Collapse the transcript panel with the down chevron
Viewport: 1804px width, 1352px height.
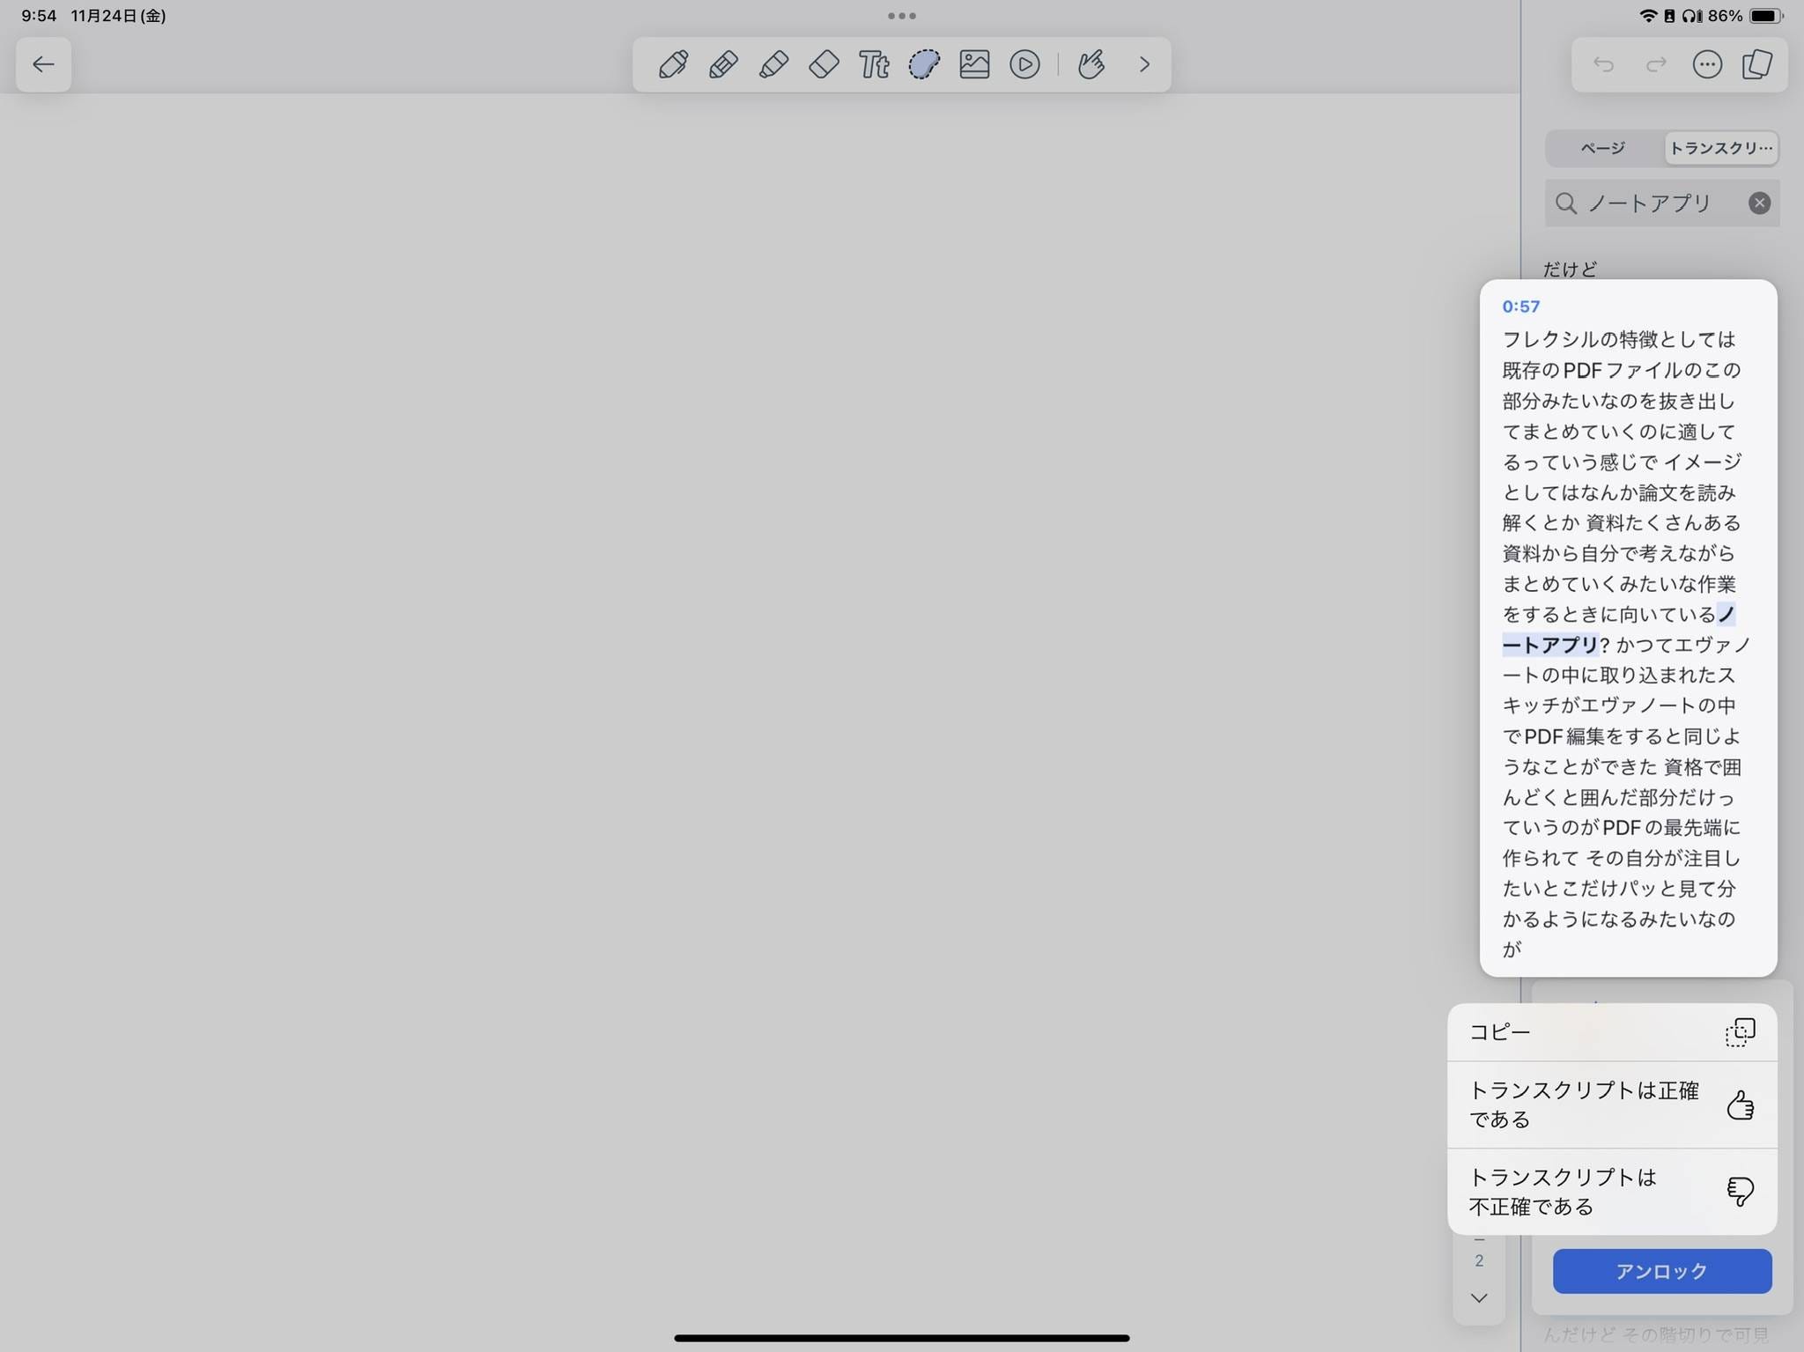point(1478,1297)
